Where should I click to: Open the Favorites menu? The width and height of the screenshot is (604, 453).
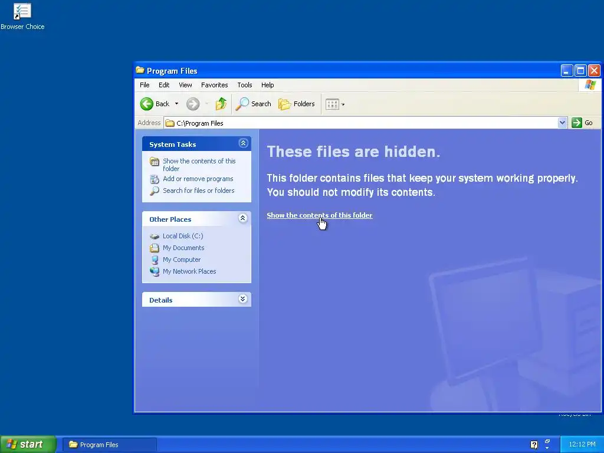(215, 85)
